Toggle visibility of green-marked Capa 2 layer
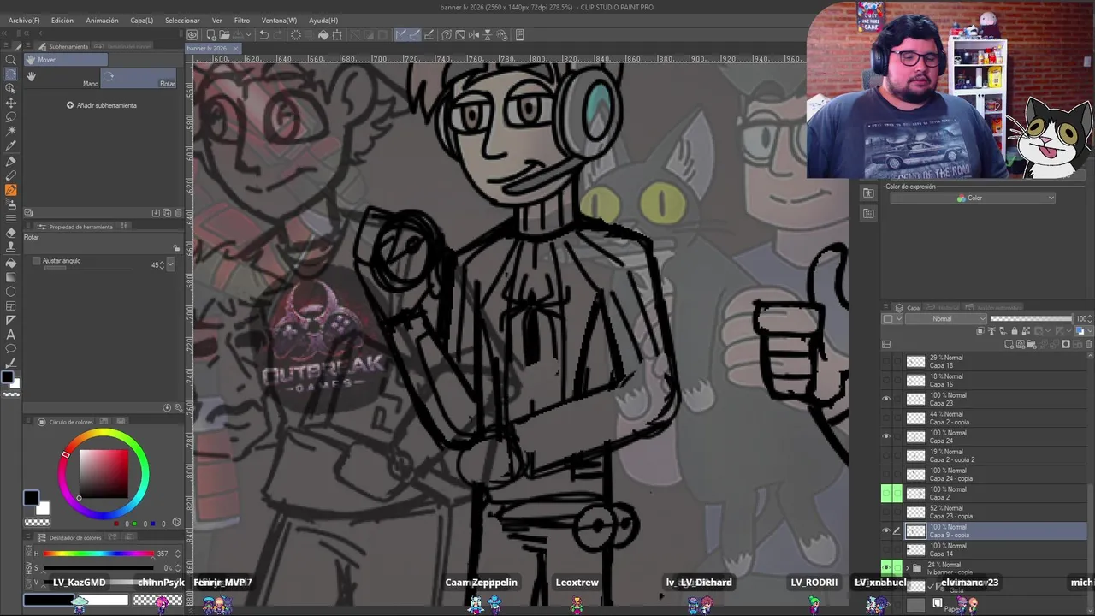 point(886,494)
